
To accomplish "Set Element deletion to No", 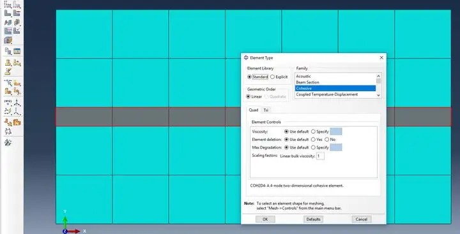I will pos(330,140).
